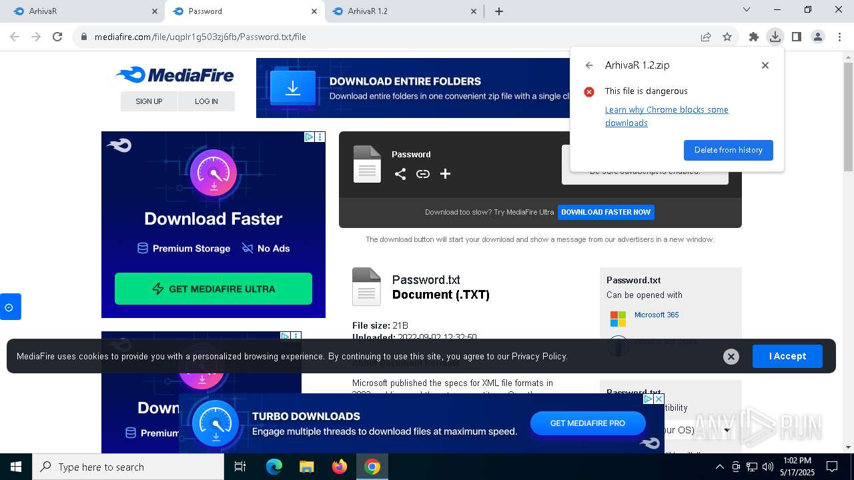Open Task View on the taskbar

point(240,467)
